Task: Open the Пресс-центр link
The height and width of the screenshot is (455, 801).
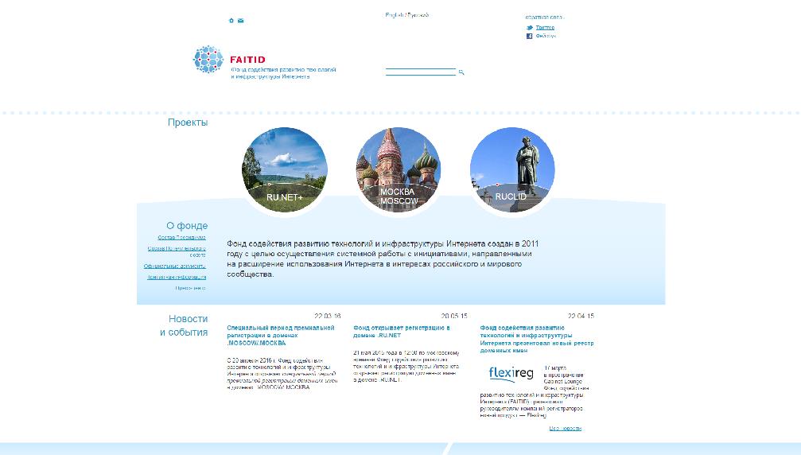Action: pyautogui.click(x=191, y=289)
